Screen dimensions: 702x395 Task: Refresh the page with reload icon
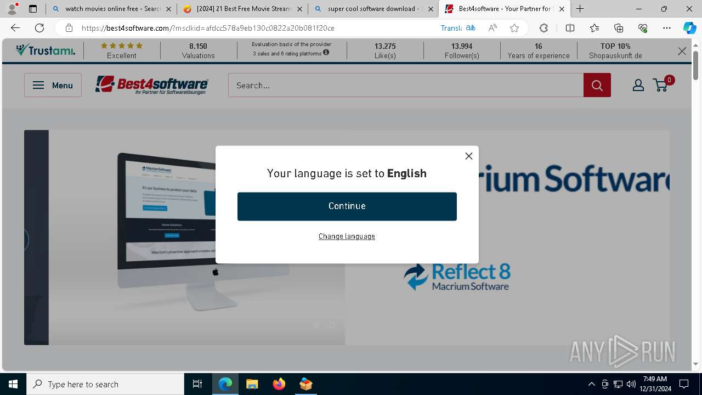click(39, 28)
